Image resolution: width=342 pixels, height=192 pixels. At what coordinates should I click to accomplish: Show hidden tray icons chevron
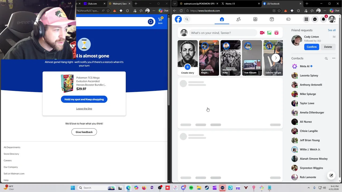tap(309, 188)
